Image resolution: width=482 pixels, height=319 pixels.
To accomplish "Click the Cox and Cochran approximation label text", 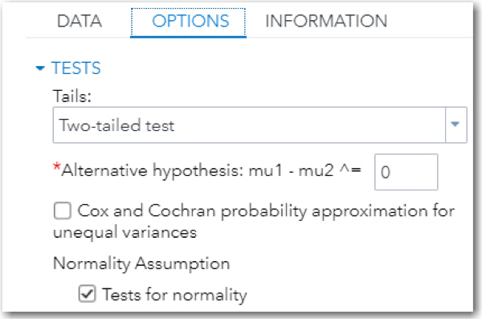I will click(x=254, y=222).
